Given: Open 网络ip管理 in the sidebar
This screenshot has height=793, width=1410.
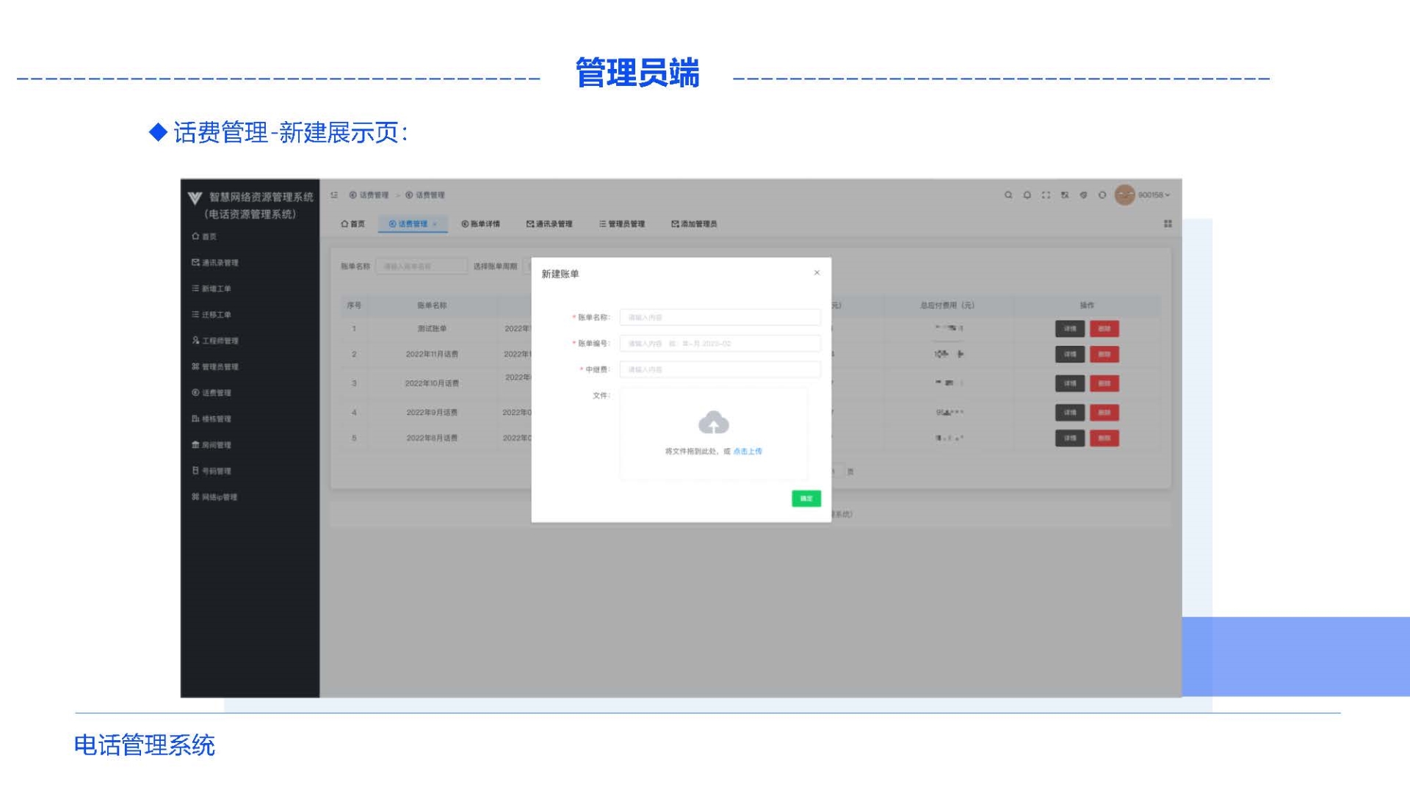Looking at the screenshot, I should 219,497.
